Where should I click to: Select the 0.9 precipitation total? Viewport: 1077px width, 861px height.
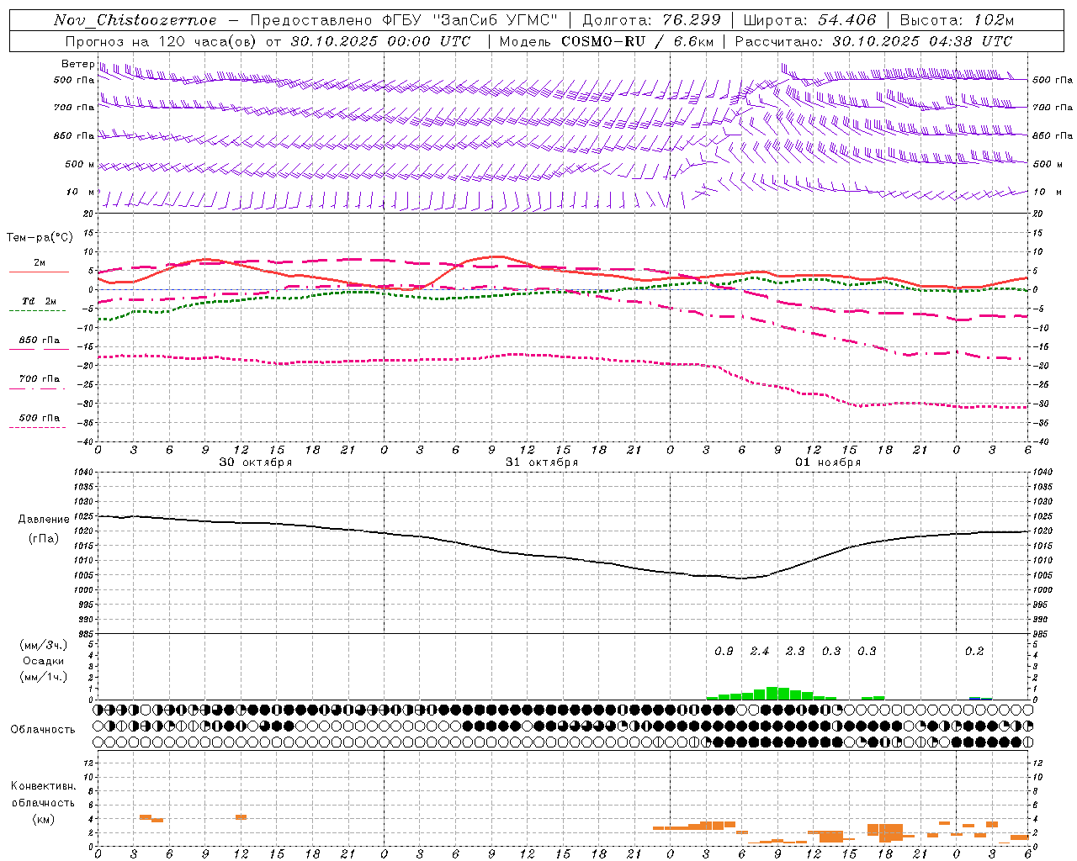(x=724, y=652)
